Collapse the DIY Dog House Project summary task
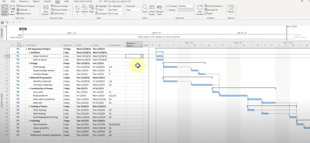 [27, 49]
